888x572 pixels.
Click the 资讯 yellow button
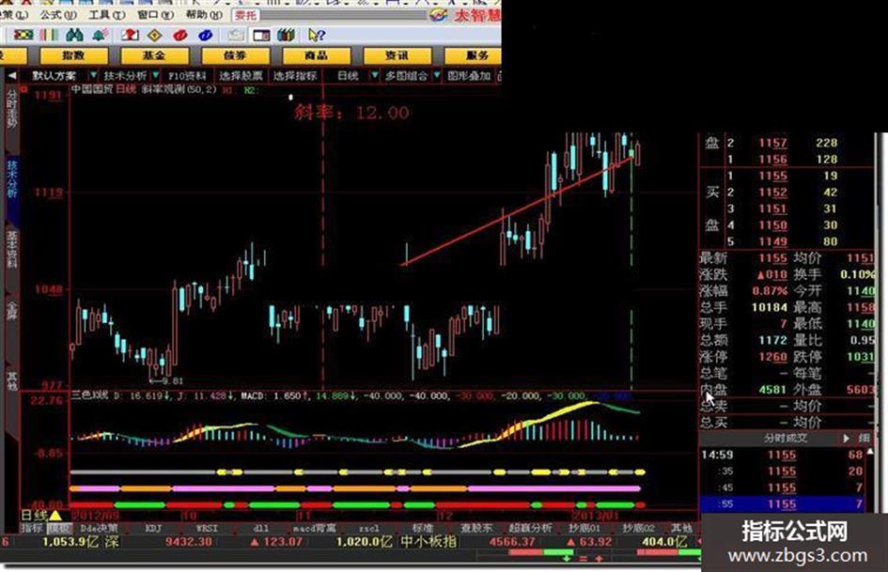pos(397,55)
